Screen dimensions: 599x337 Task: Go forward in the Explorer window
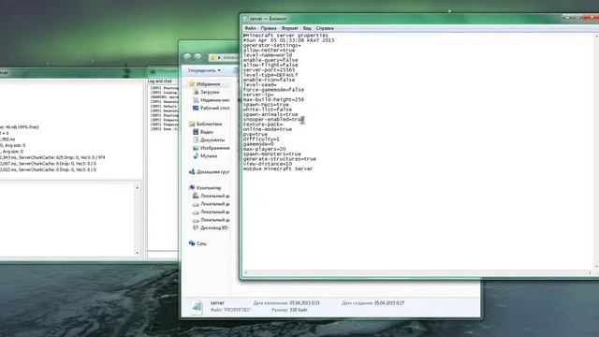[x=197, y=57]
